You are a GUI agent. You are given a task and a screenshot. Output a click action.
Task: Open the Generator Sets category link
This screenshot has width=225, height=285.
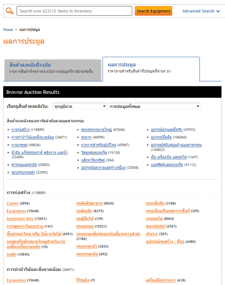pos(20,219)
